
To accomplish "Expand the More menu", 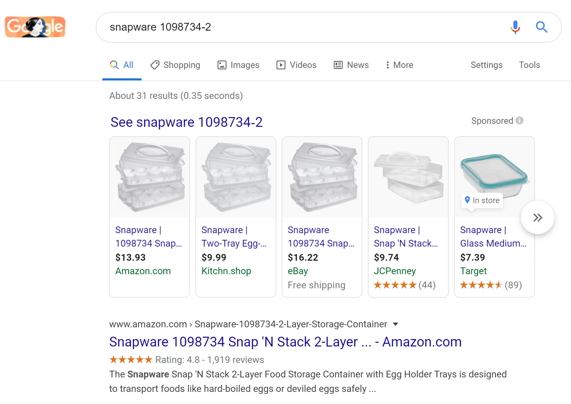I will pos(400,65).
